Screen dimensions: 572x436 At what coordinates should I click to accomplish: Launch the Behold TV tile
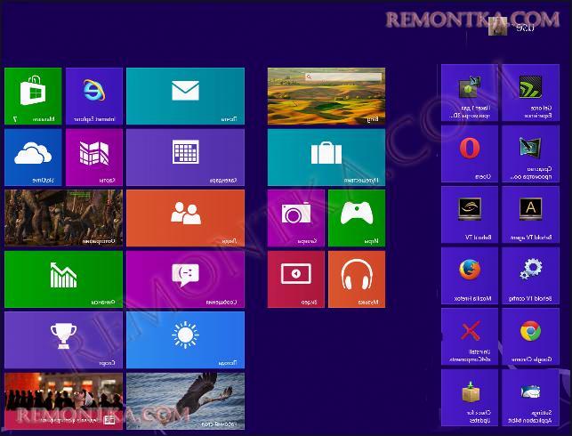point(470,214)
